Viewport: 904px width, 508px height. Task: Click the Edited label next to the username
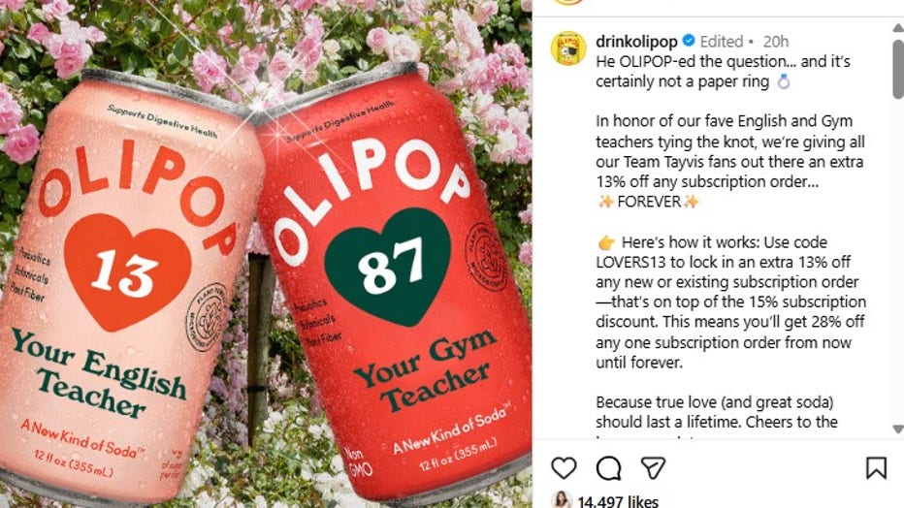pyautogui.click(x=722, y=42)
